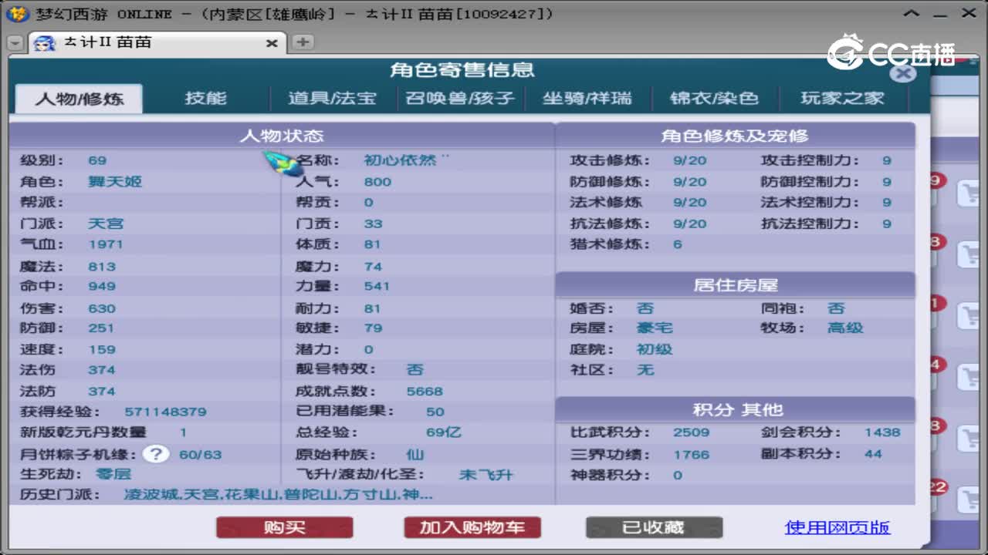Click the 积分 其他 section header
Viewport: 988px width, 555px height.
tap(735, 409)
